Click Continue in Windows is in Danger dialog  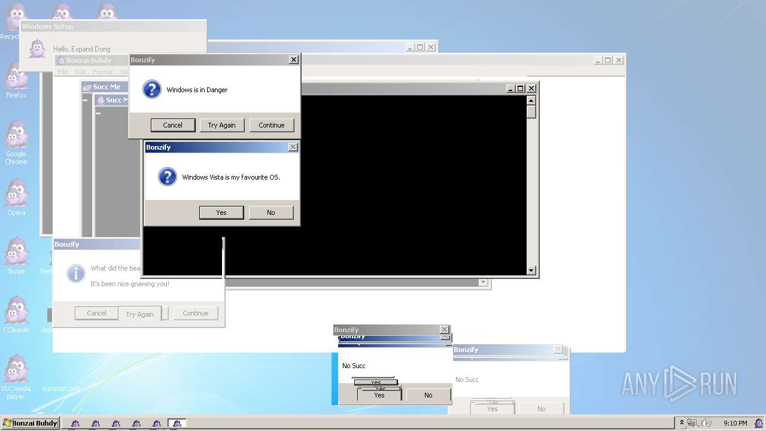click(272, 125)
